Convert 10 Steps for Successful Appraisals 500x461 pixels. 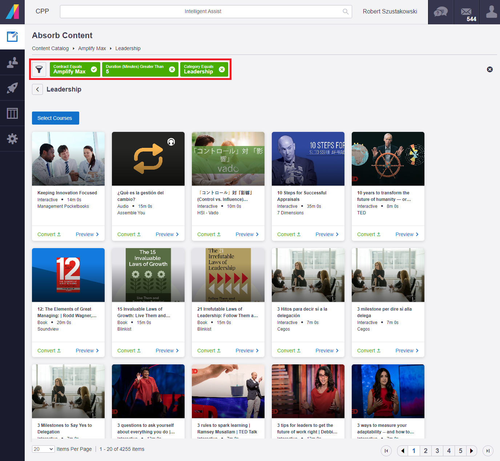[x=289, y=234]
